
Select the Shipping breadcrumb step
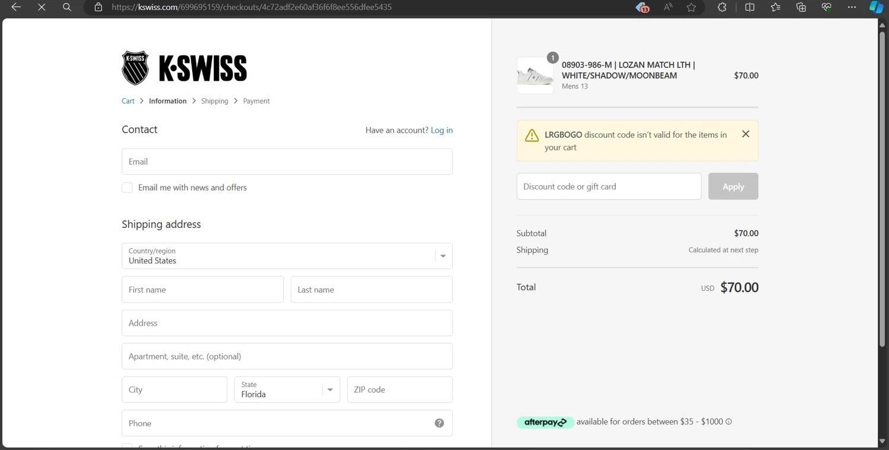(215, 101)
